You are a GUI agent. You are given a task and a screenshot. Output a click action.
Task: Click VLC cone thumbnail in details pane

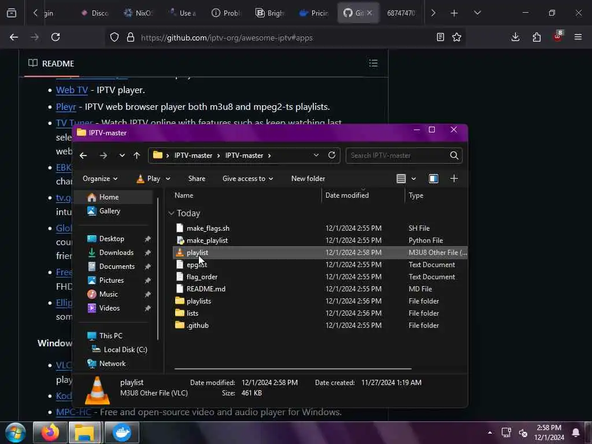pos(97,390)
